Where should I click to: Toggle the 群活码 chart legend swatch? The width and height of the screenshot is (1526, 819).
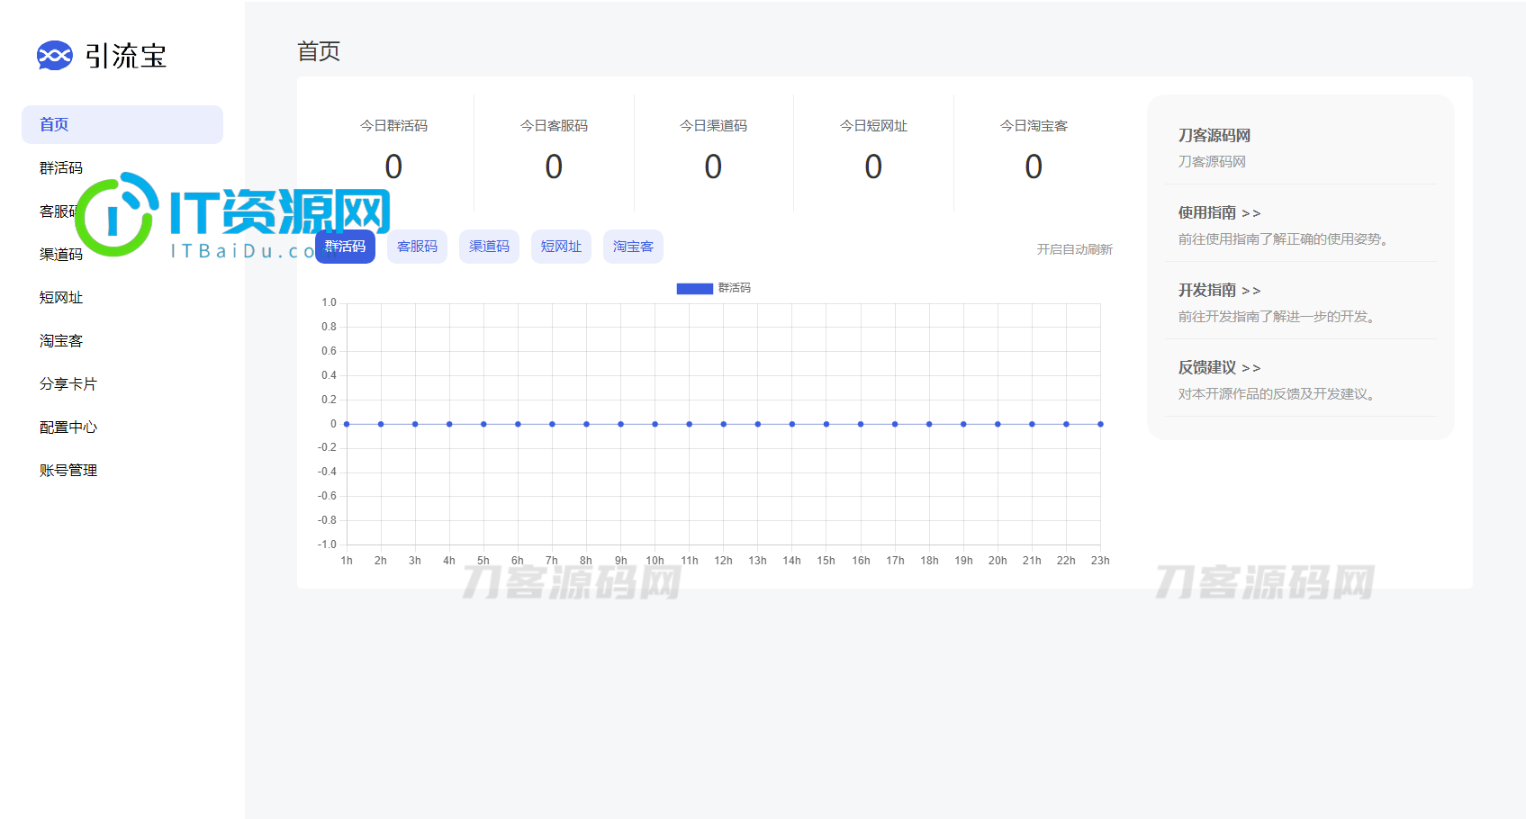pyautogui.click(x=694, y=288)
